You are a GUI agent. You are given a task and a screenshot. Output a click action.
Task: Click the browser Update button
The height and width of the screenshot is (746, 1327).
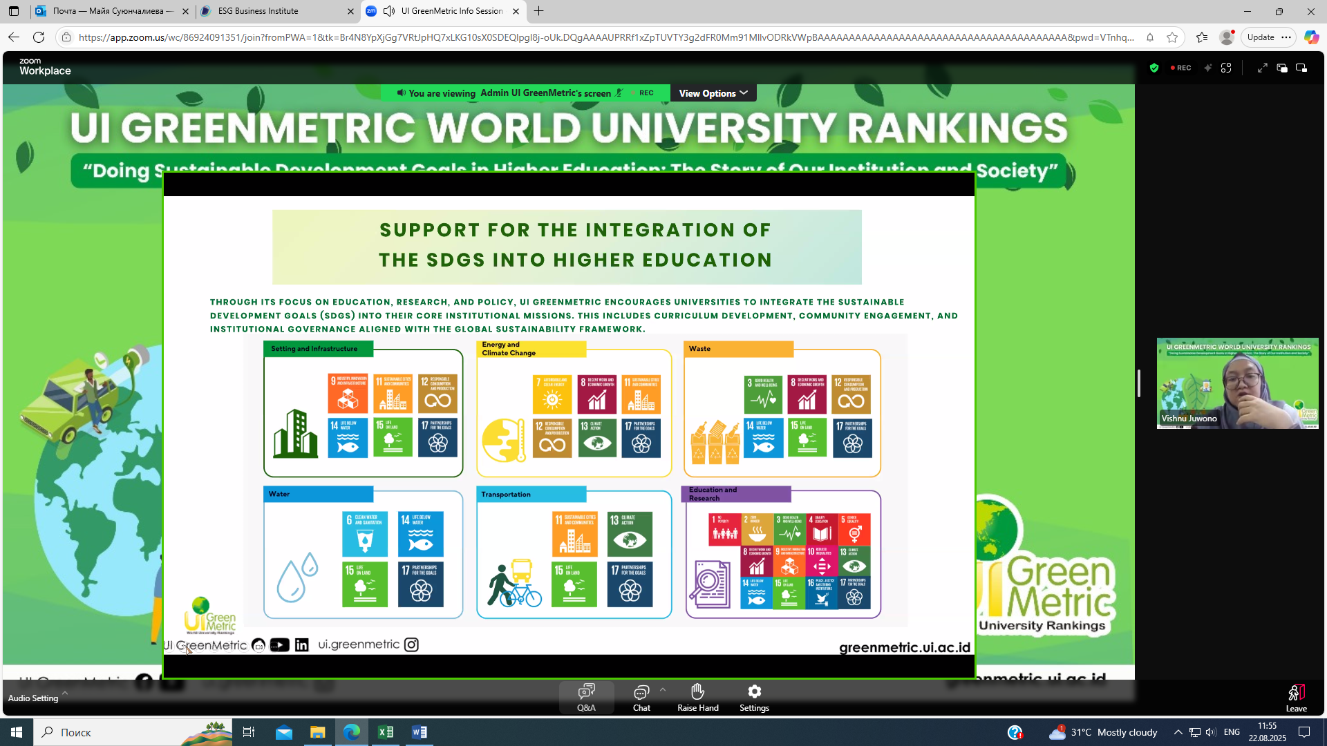coord(1261,37)
